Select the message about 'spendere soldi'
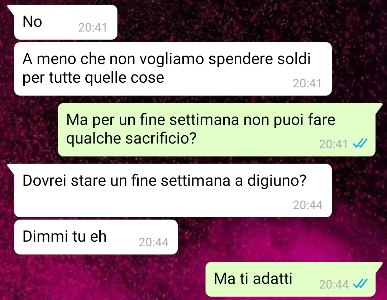Screen dimensions: 387x300 [x=173, y=69]
